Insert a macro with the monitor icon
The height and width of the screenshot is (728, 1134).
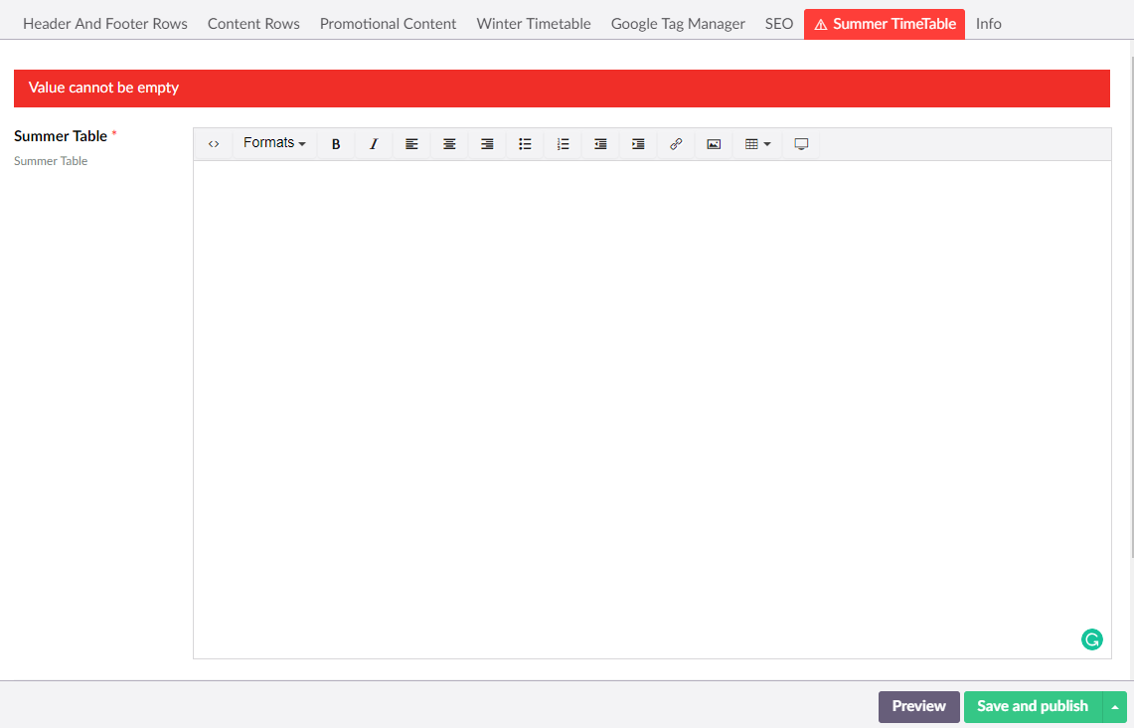pyautogui.click(x=801, y=144)
